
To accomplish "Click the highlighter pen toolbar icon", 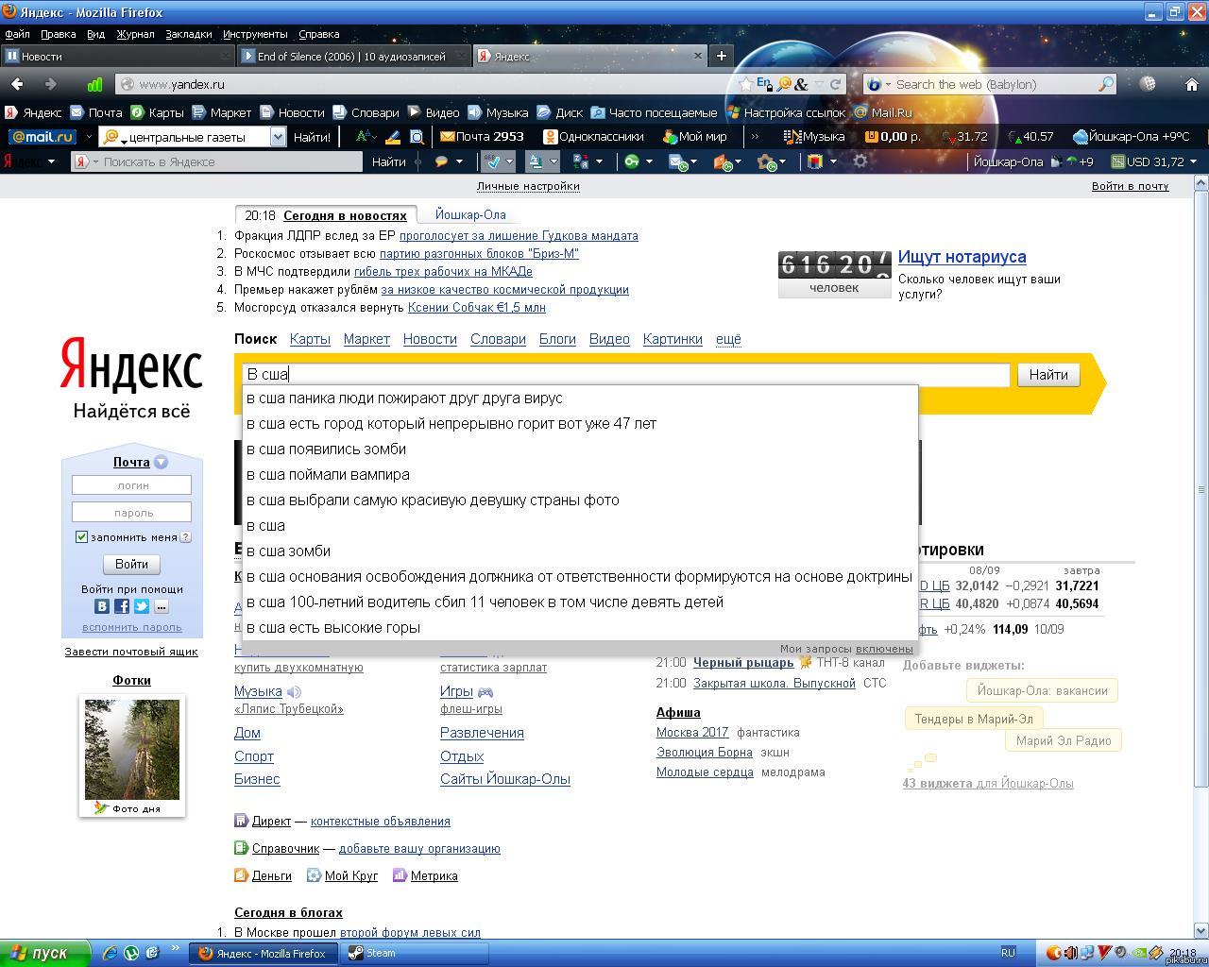I will [392, 136].
